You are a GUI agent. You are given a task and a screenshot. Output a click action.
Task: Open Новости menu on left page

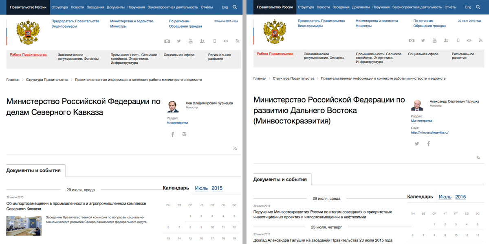(77, 7)
